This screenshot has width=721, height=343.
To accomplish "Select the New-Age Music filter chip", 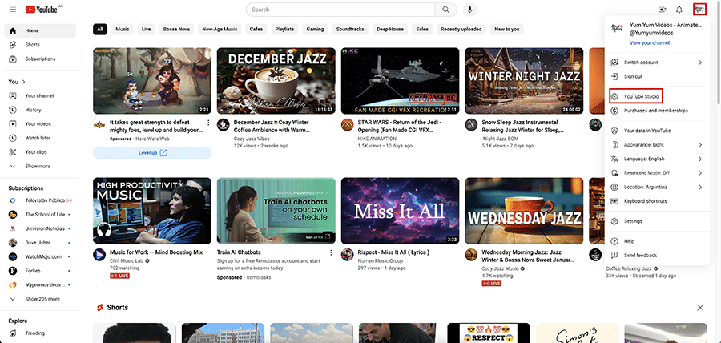I will 220,29.
